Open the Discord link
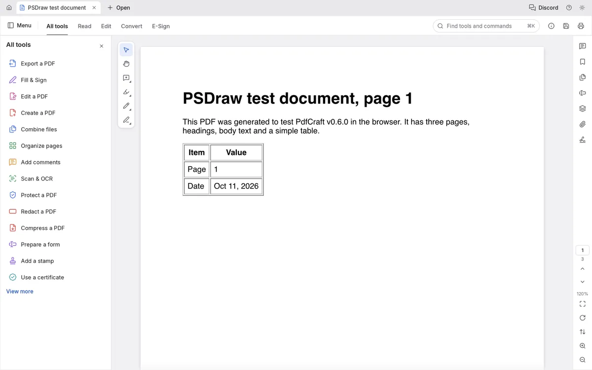This screenshot has height=370, width=592. point(544,8)
